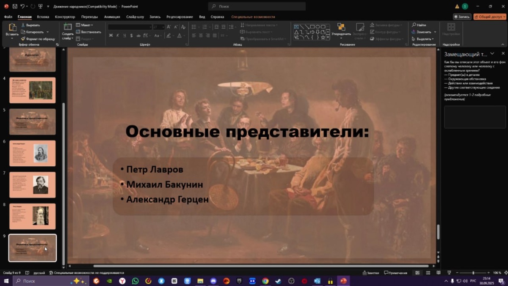Toggle justified text alignment
This screenshot has width=508, height=286.
click(x=215, y=36)
